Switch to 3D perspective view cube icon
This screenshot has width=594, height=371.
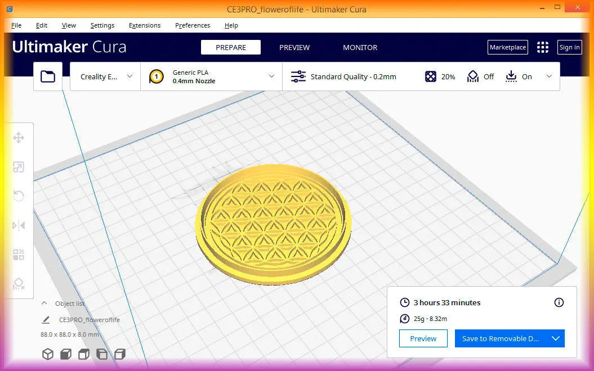[x=48, y=354]
